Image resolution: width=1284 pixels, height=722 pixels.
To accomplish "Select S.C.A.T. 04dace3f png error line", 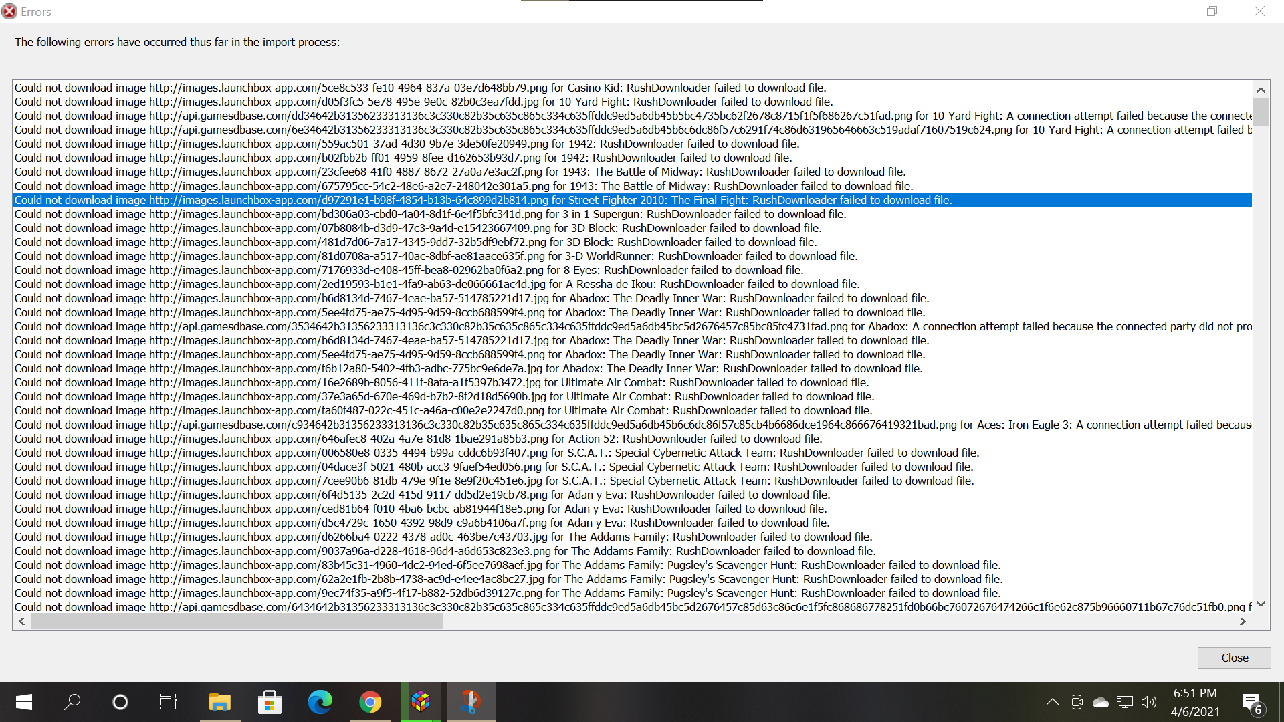I will pos(633,467).
